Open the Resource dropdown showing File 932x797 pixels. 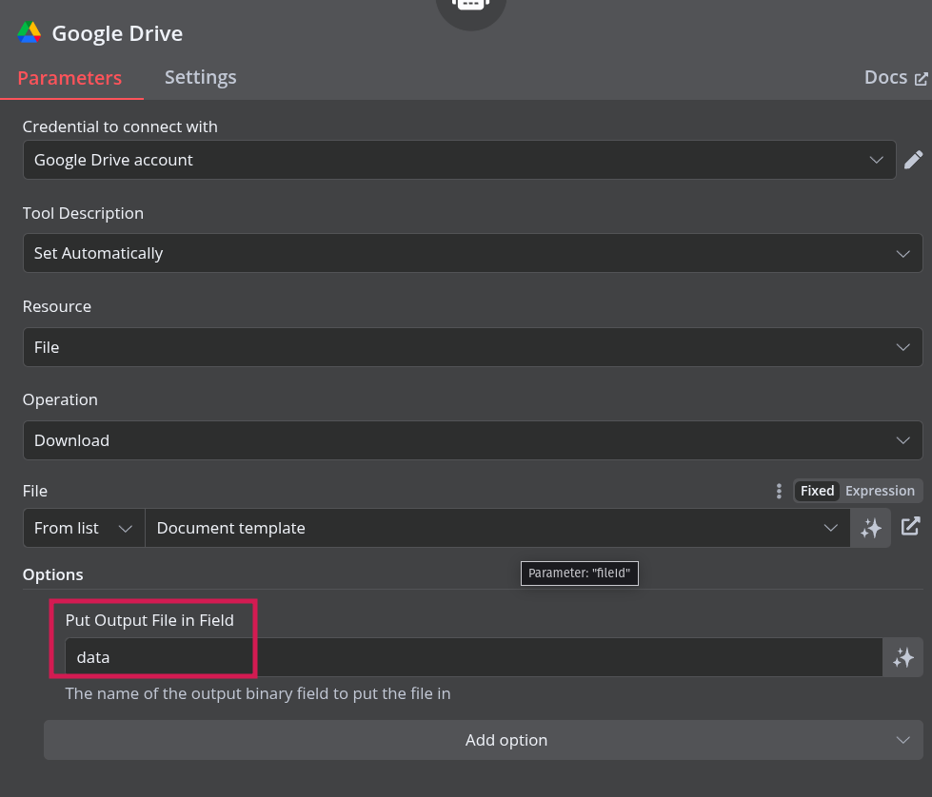point(472,347)
